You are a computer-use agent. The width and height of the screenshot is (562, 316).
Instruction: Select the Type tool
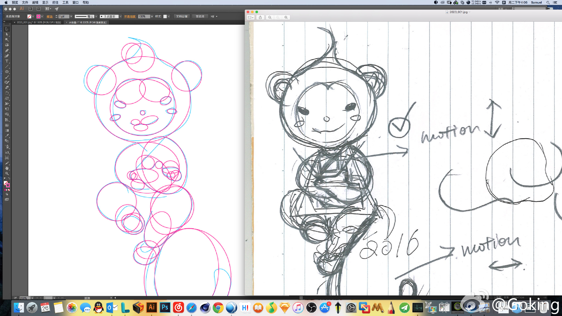point(7,61)
